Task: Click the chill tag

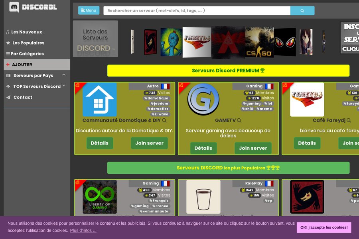Action: click(248, 109)
